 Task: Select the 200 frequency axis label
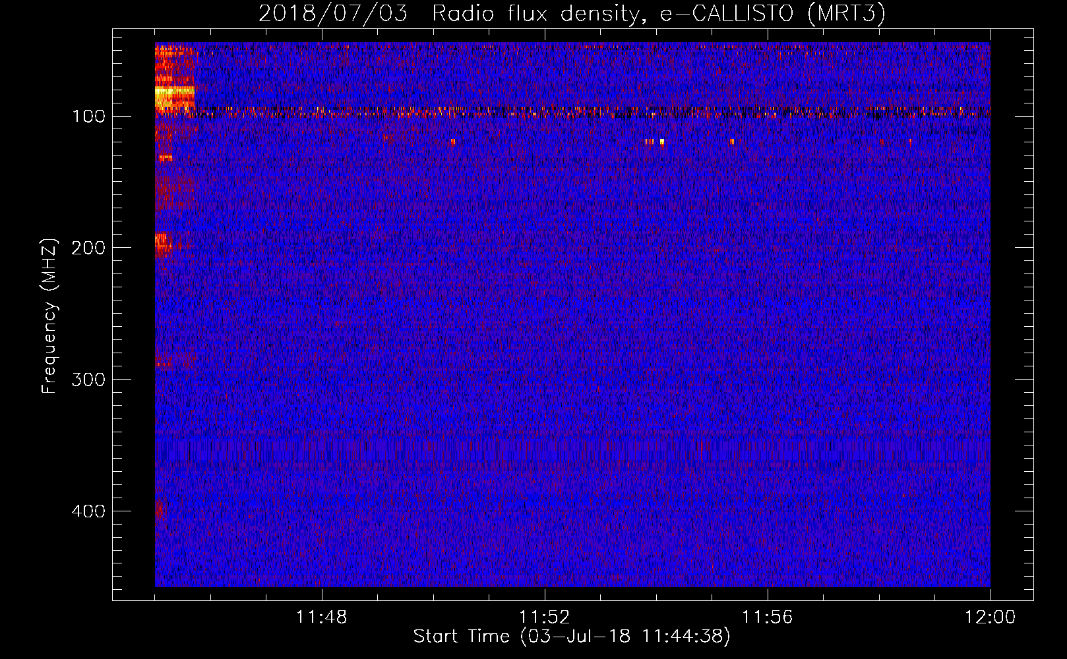[88, 248]
